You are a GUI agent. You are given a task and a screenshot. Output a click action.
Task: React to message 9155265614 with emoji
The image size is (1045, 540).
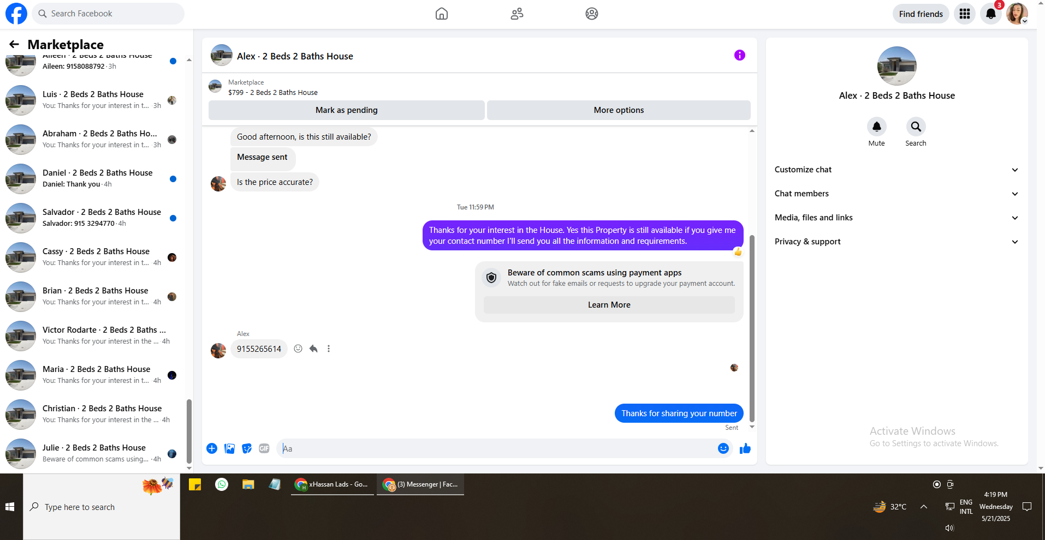298,349
